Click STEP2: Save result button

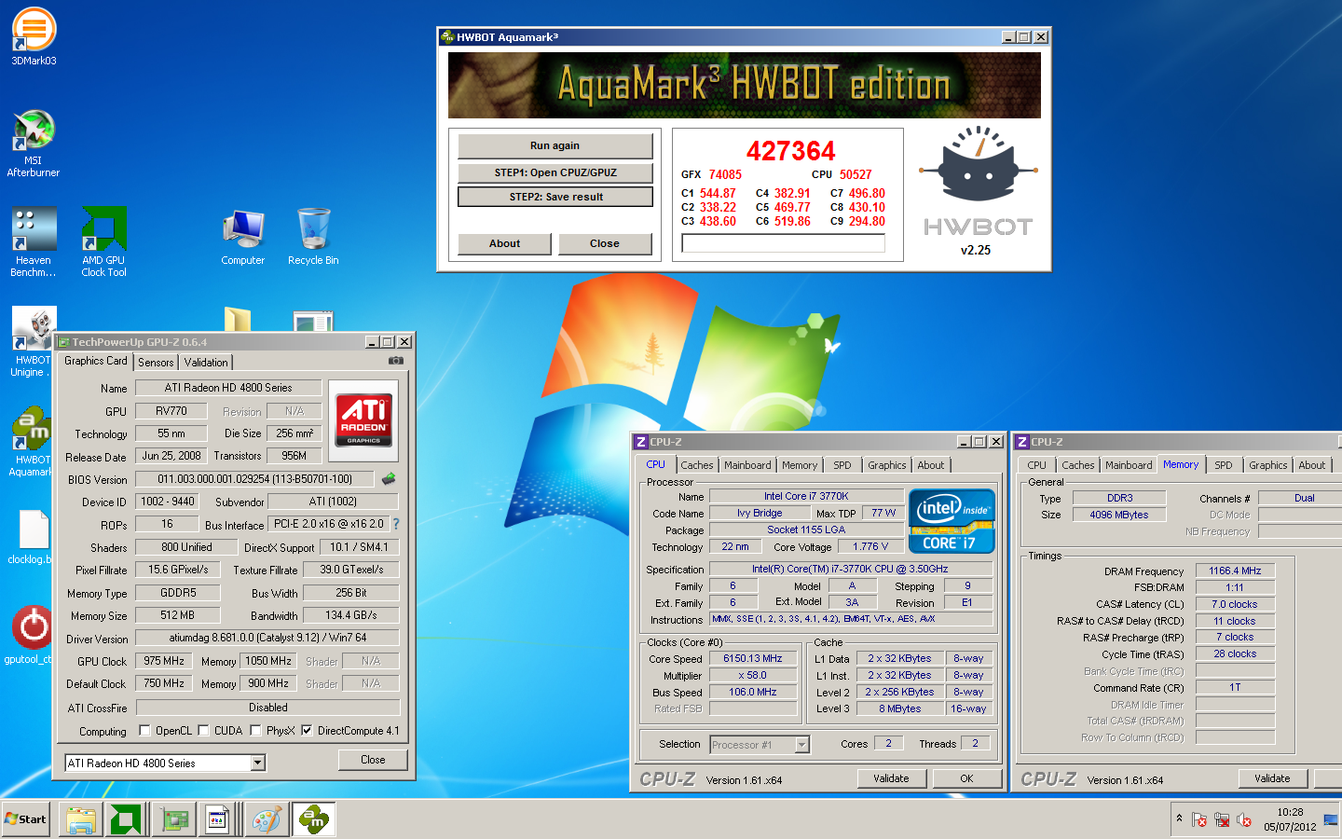point(555,197)
